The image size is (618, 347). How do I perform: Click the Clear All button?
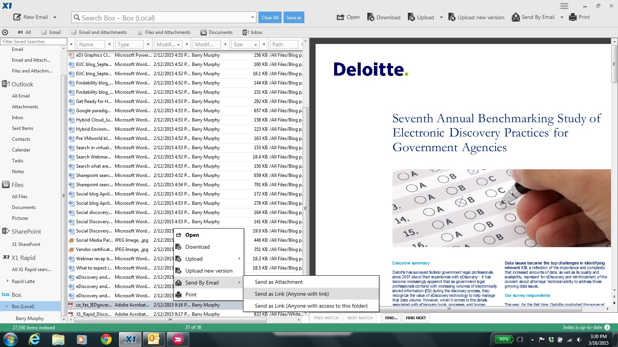coord(270,17)
